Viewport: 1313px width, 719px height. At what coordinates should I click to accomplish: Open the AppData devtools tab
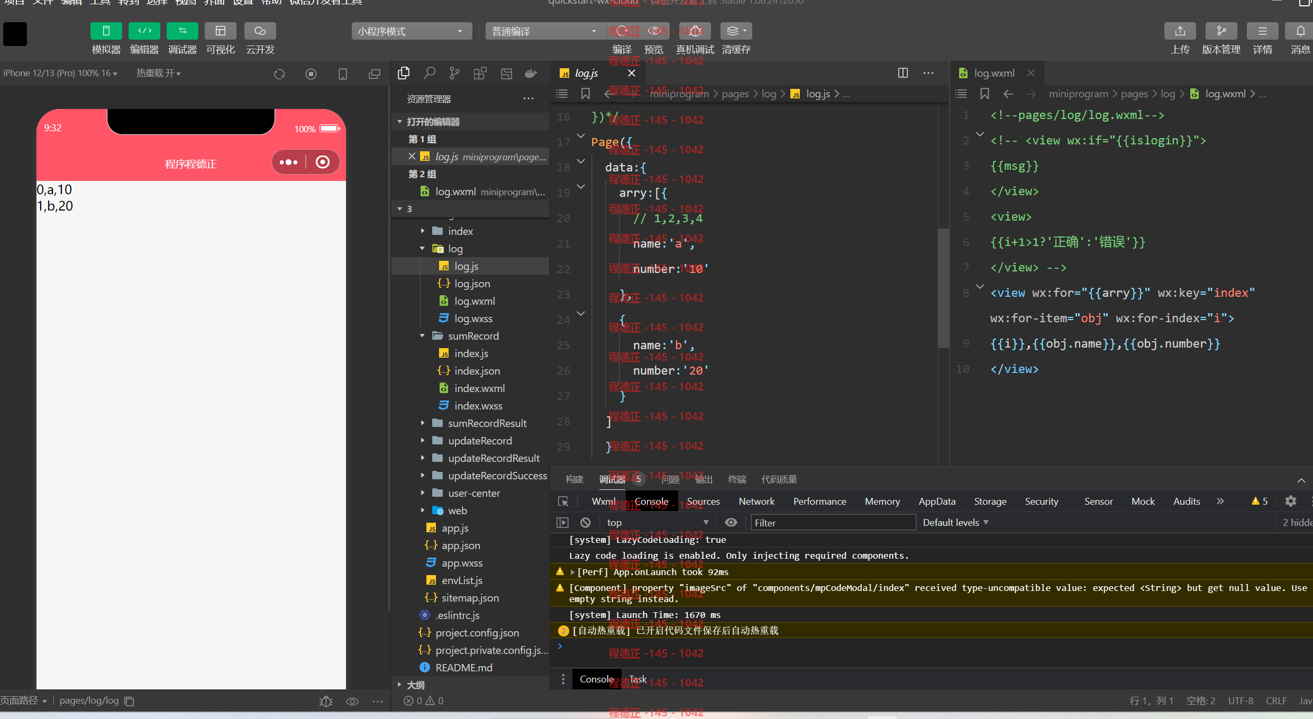point(937,501)
